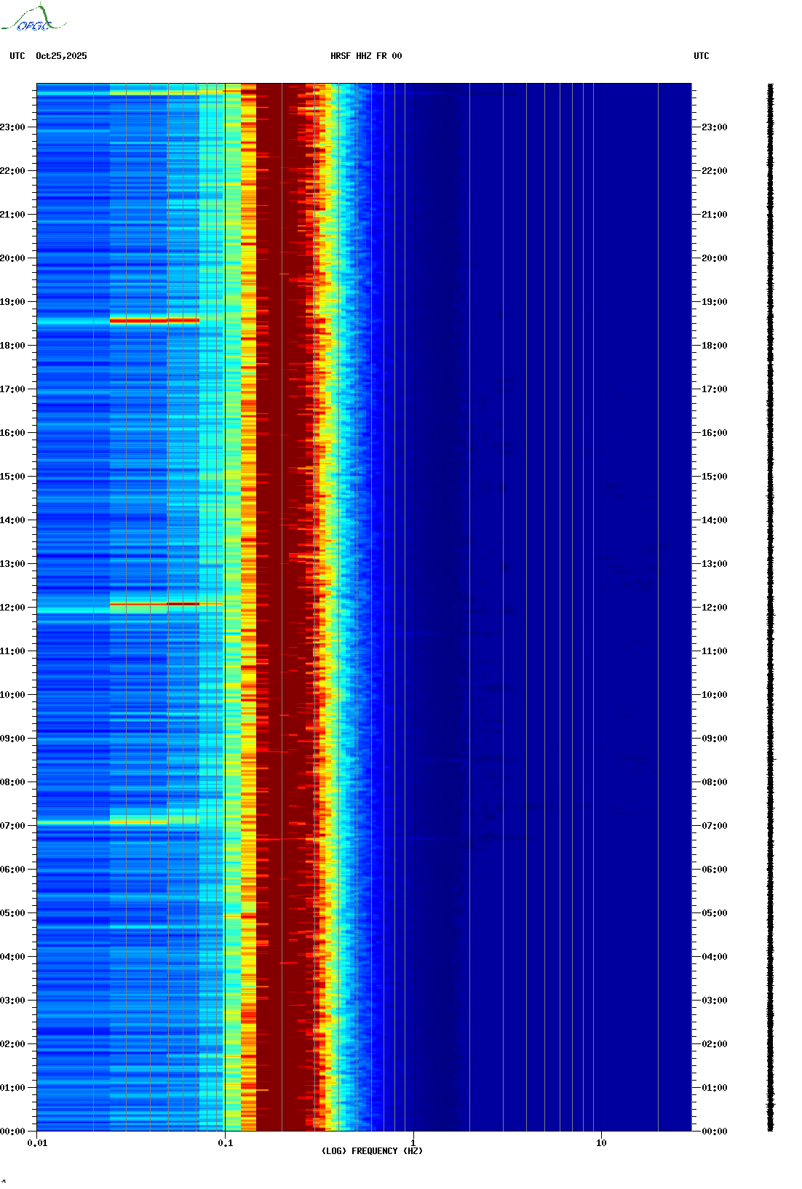802x1189 pixels.
Task: Click the 0.01 frequency axis label
Action: tap(37, 1143)
